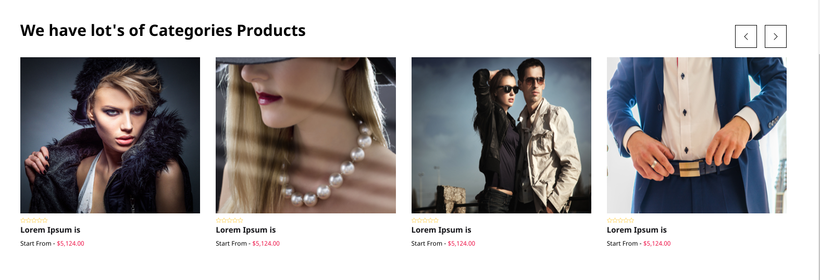
Task: Open second product's Lorem Ipsum is title
Action: coord(246,230)
